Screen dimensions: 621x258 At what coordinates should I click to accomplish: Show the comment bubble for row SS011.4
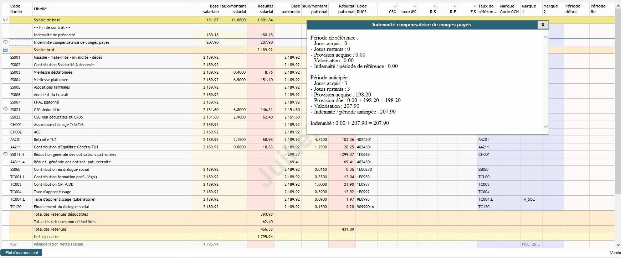click(x=5, y=154)
